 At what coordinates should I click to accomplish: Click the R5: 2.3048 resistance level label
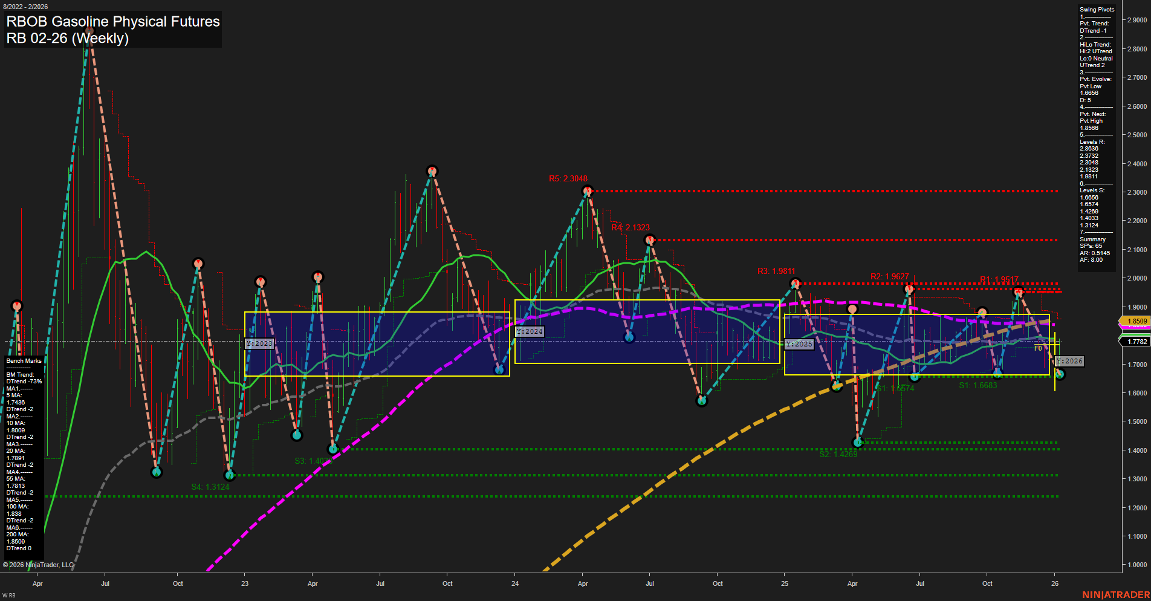click(567, 178)
